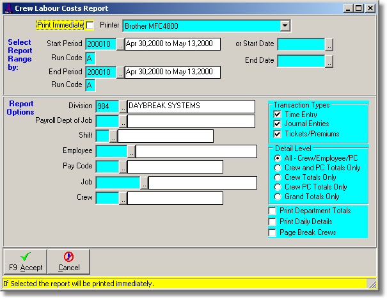Open the Division lookup button

123,106
